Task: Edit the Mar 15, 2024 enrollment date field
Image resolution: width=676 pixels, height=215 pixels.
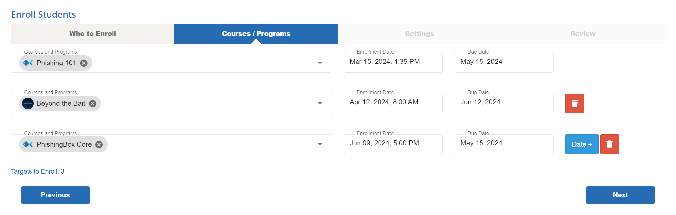Action: 393,63
